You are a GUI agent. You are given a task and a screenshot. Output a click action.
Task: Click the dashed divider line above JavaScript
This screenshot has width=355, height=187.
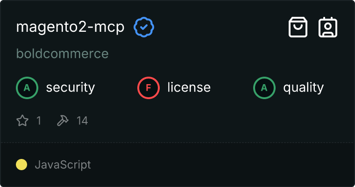pos(177,142)
